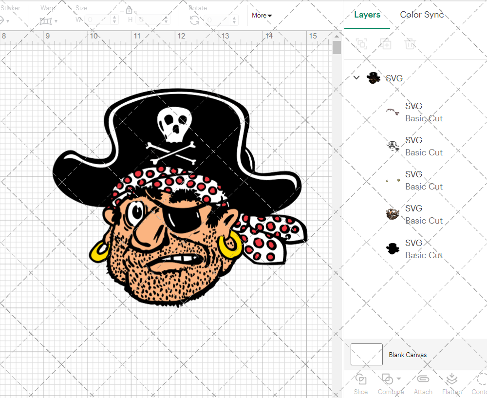Open the Sticker dropdown arrow
487x398 pixels.
pyautogui.click(x=7, y=21)
